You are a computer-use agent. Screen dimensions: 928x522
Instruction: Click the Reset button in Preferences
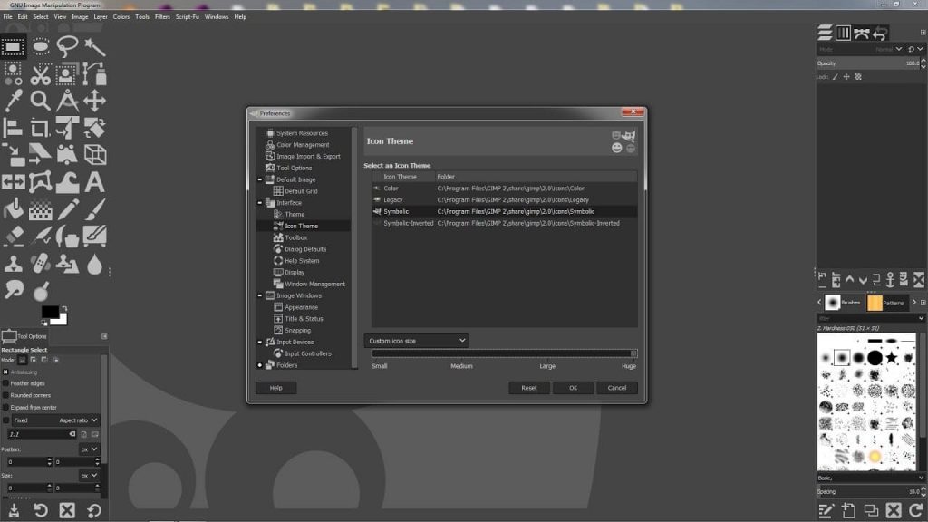coord(529,388)
